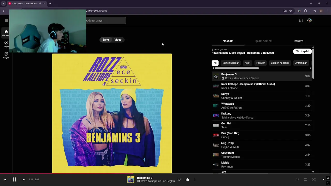Open Rozz Kalliope ve Ece Seçkin artist link in player bar
The image size is (331, 186).
(158, 181)
